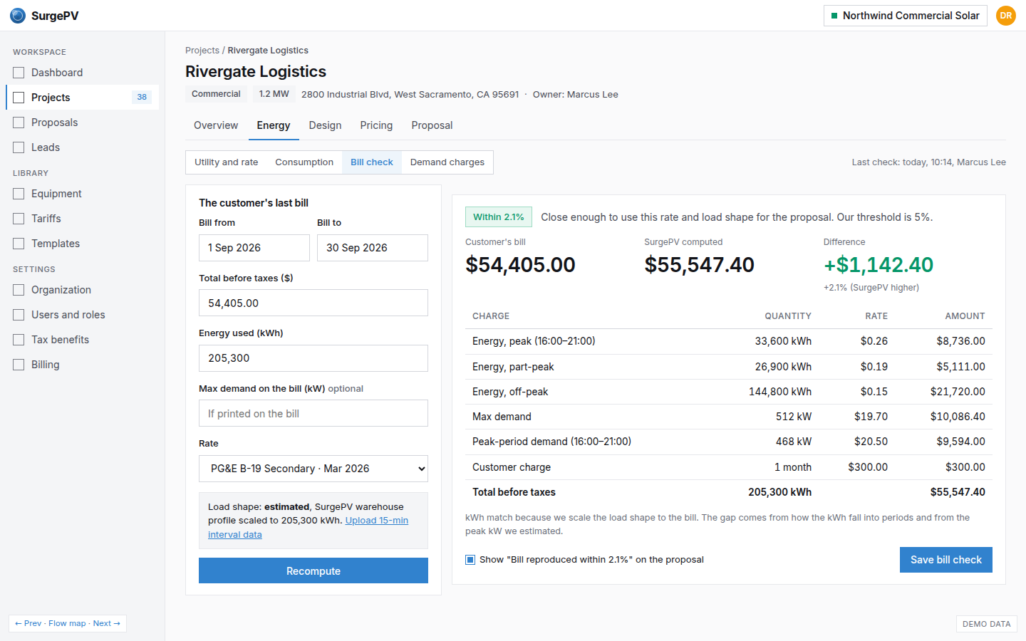This screenshot has width=1026, height=641.
Task: Click the Peak-period demand amount $9,594.00
Action: pyautogui.click(x=960, y=442)
